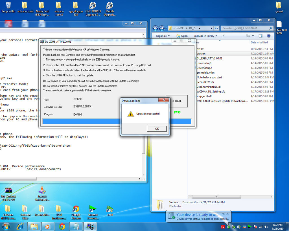Open the Include in library menu

click(x=206, y=36)
